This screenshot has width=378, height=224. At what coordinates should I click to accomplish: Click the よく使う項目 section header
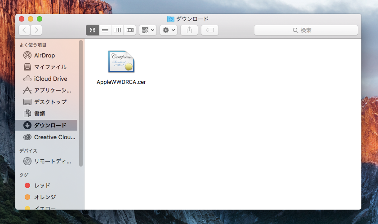[33, 45]
